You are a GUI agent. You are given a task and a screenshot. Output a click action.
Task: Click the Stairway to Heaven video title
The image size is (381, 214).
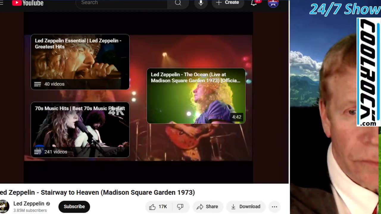click(x=97, y=192)
